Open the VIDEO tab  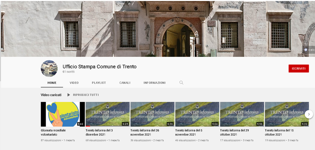pos(74,83)
